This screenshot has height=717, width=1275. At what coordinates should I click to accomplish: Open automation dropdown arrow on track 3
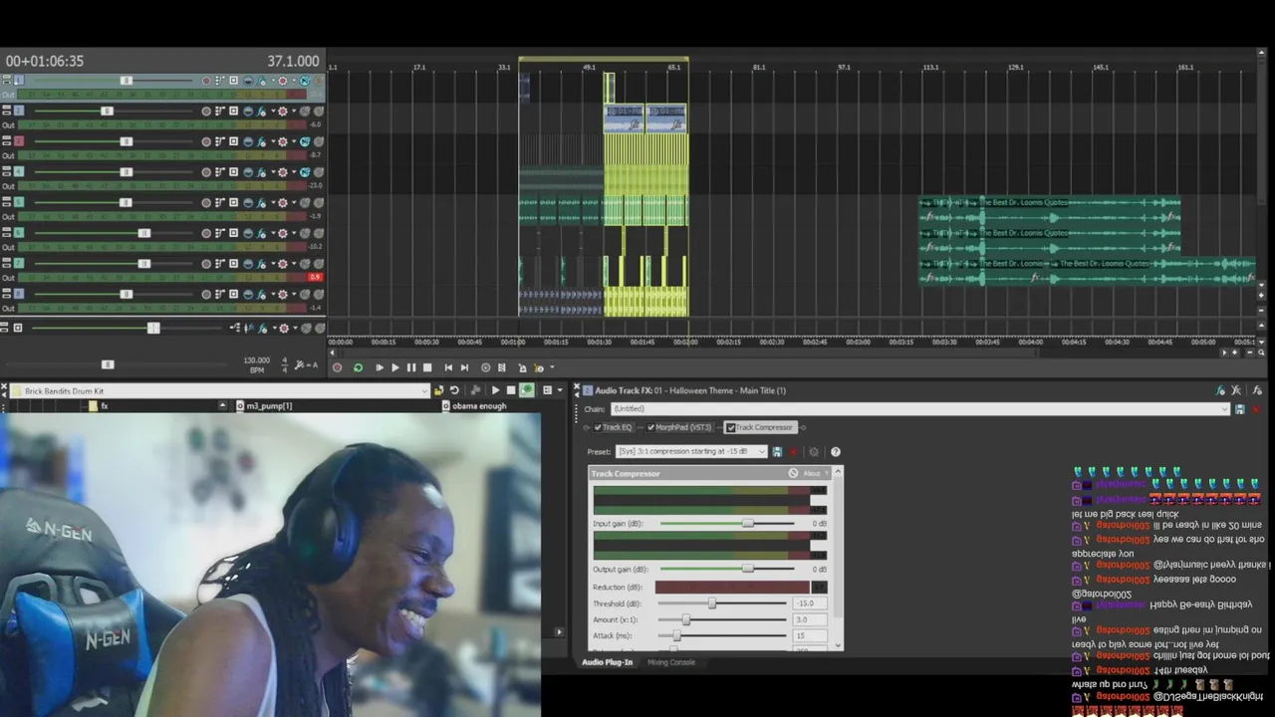[294, 141]
